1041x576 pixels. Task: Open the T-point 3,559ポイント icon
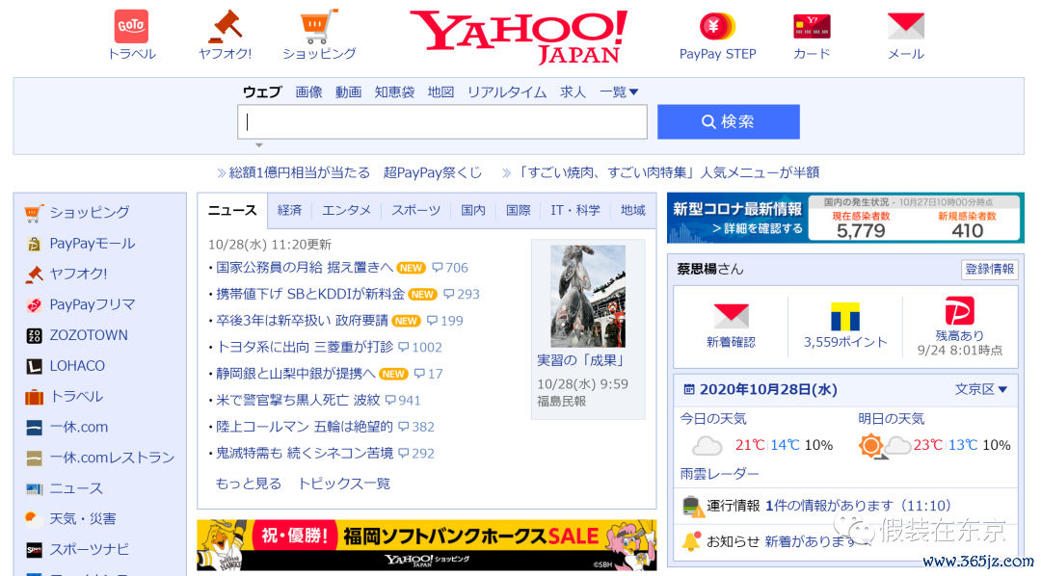coord(845,316)
